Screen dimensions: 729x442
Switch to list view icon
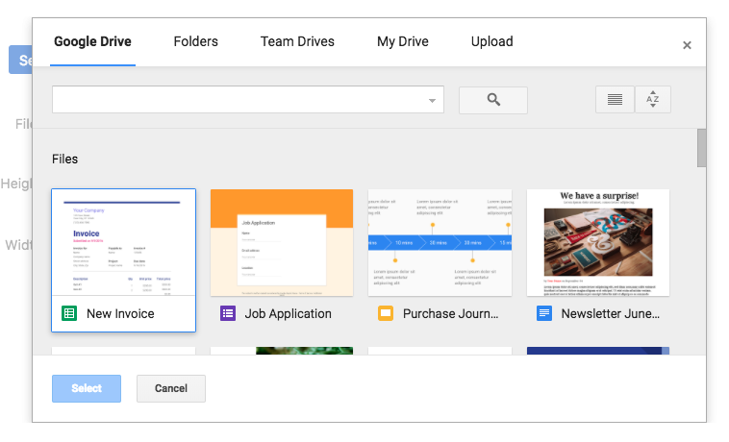615,99
